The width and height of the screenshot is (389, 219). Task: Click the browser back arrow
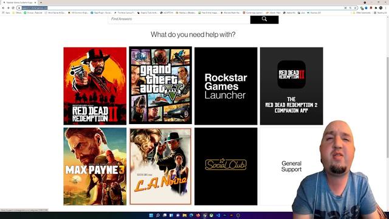[x=3, y=8]
